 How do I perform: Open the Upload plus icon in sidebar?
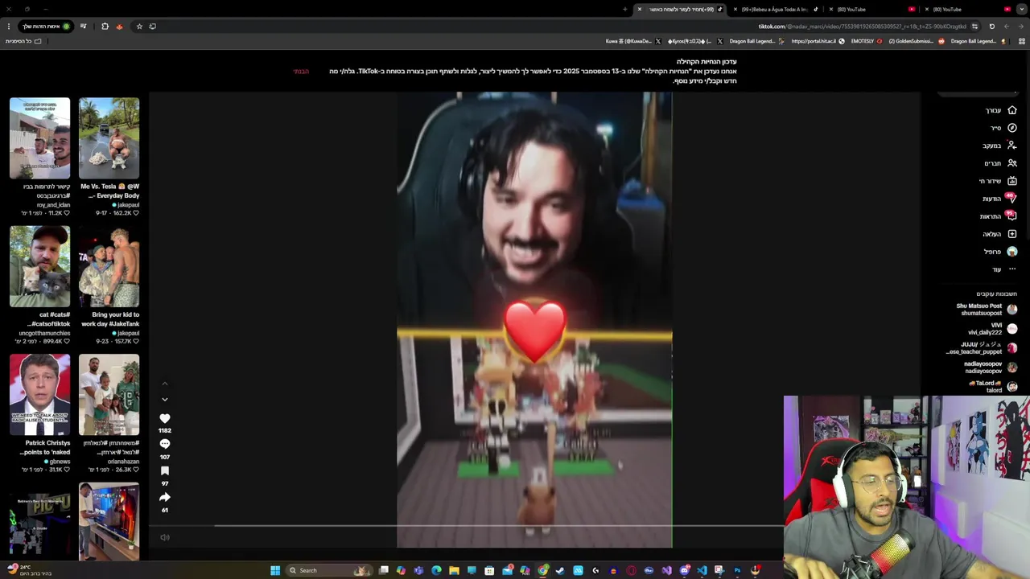pos(1011,234)
